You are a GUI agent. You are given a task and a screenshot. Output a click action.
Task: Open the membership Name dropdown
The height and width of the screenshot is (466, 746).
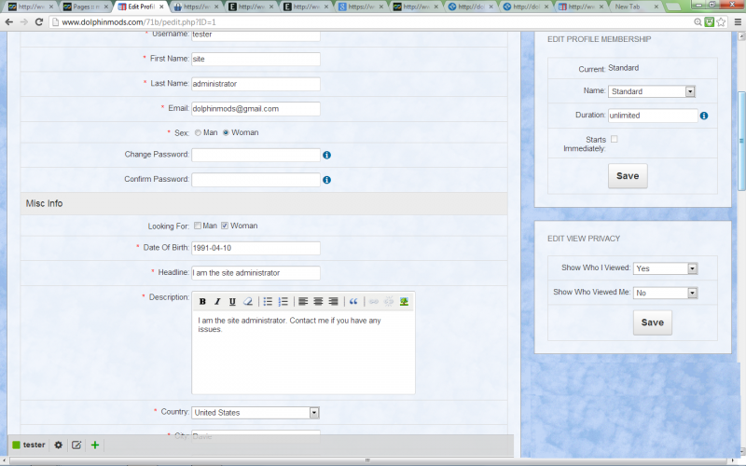point(651,91)
